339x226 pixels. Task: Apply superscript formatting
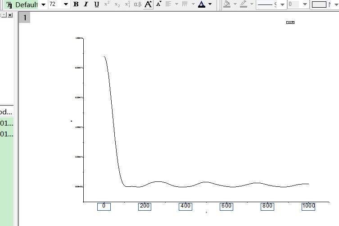click(x=107, y=4)
